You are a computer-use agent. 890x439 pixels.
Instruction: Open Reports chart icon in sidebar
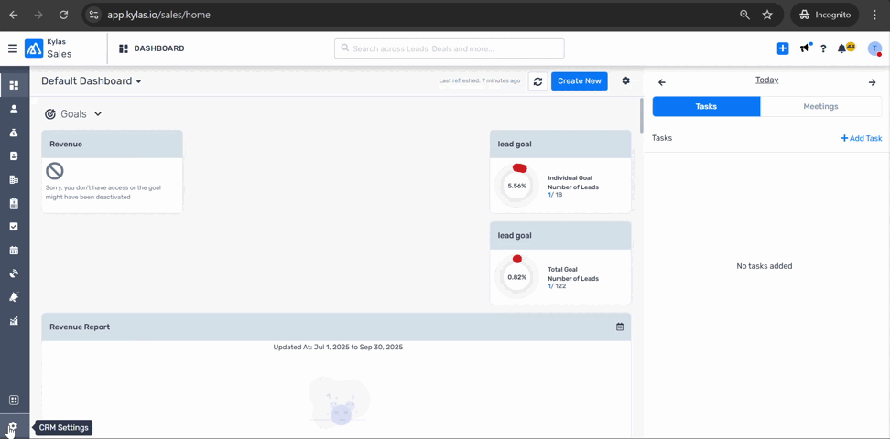click(x=14, y=321)
